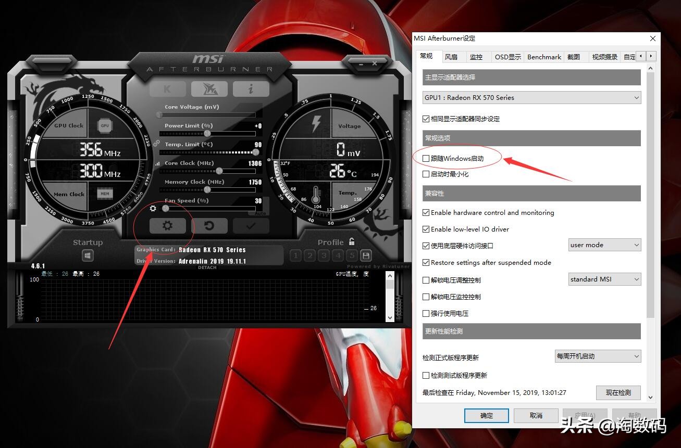
Task: Toggle 'Restore settings after suspended mode'
Action: point(426,262)
